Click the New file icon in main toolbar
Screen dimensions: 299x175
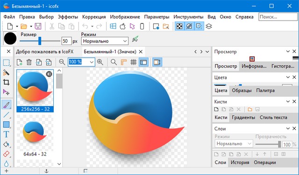pyautogui.click(x=10, y=26)
